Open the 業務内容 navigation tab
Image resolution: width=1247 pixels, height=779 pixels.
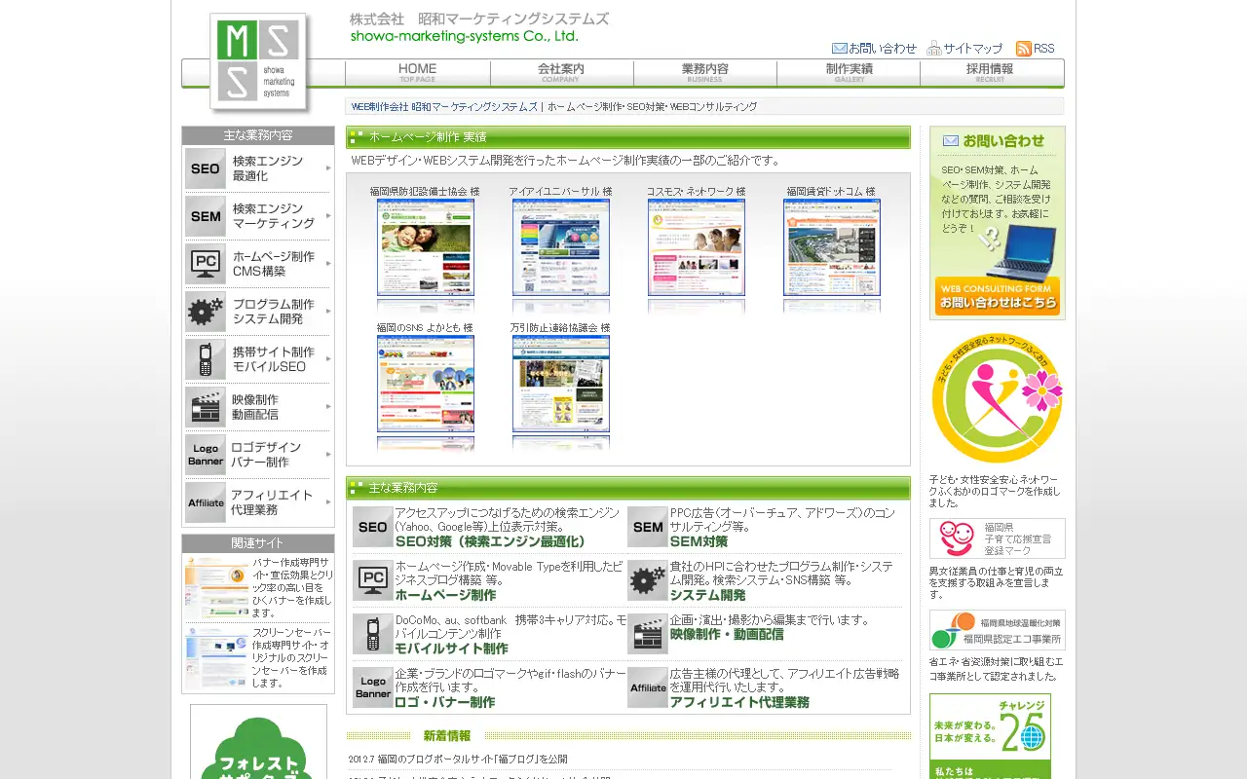point(705,73)
